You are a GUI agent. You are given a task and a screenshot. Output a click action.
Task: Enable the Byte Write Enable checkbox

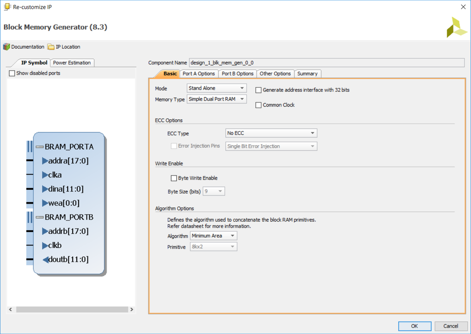point(173,178)
